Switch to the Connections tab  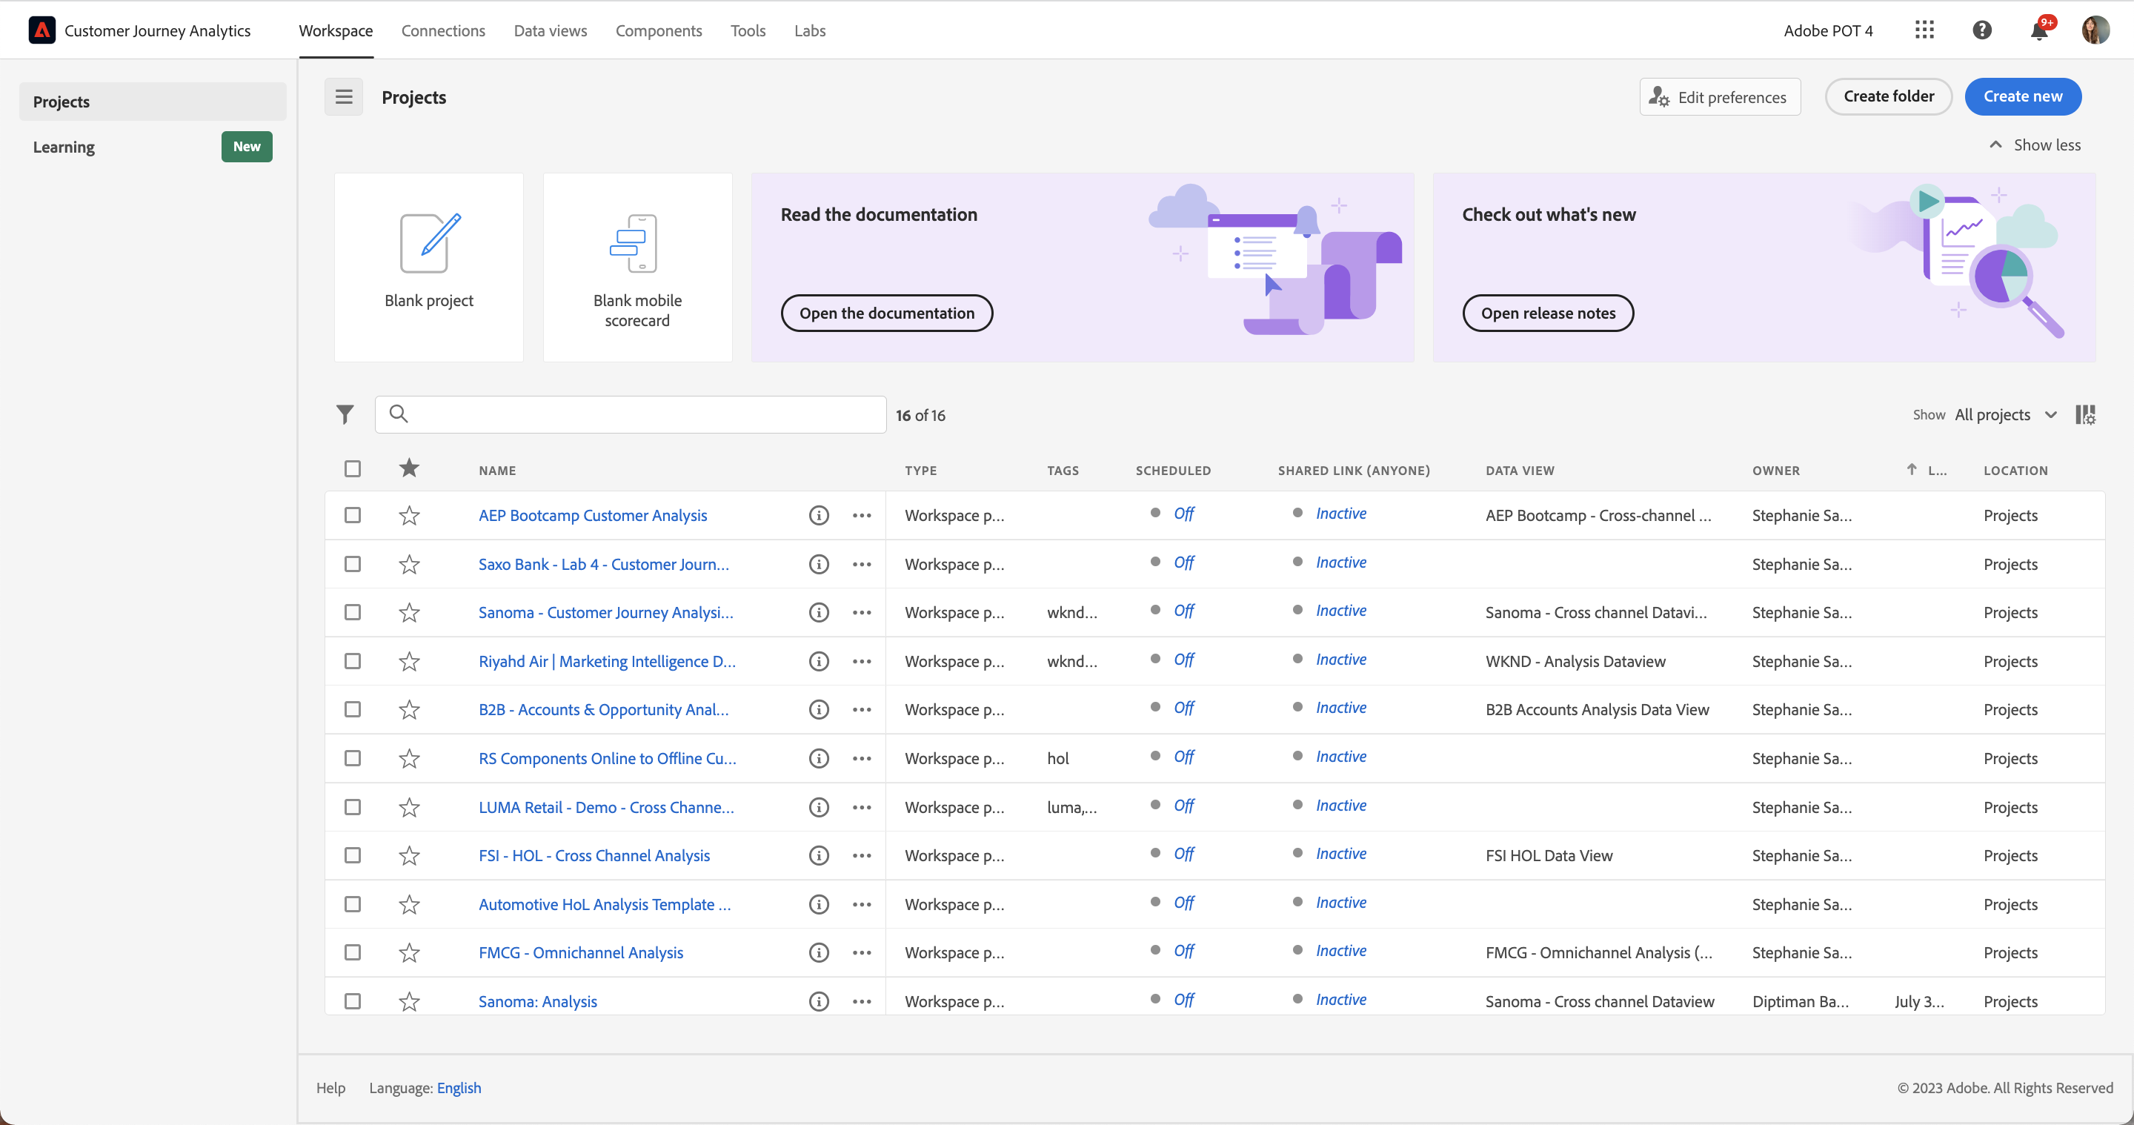click(x=443, y=30)
